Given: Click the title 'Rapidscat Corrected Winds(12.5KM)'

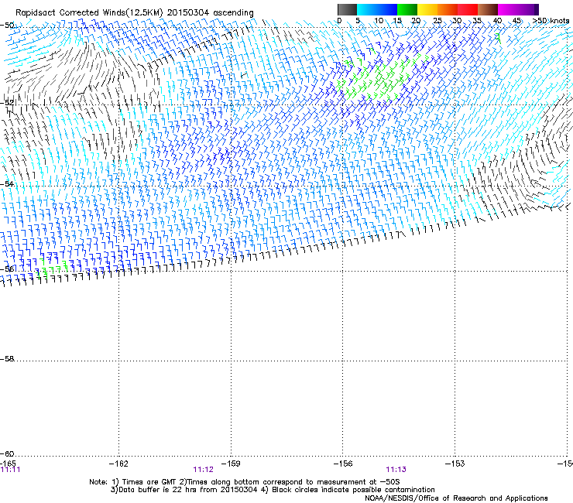Looking at the screenshot, I should (89, 13).
